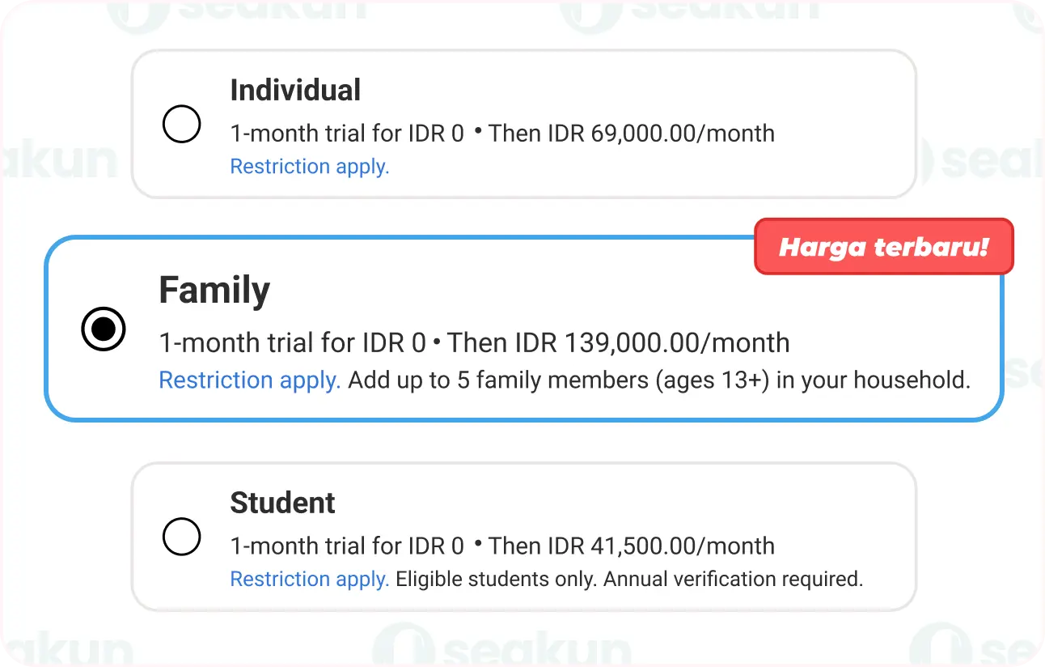Select the Individual plan radio button
This screenshot has width=1045, height=667.
(x=181, y=124)
